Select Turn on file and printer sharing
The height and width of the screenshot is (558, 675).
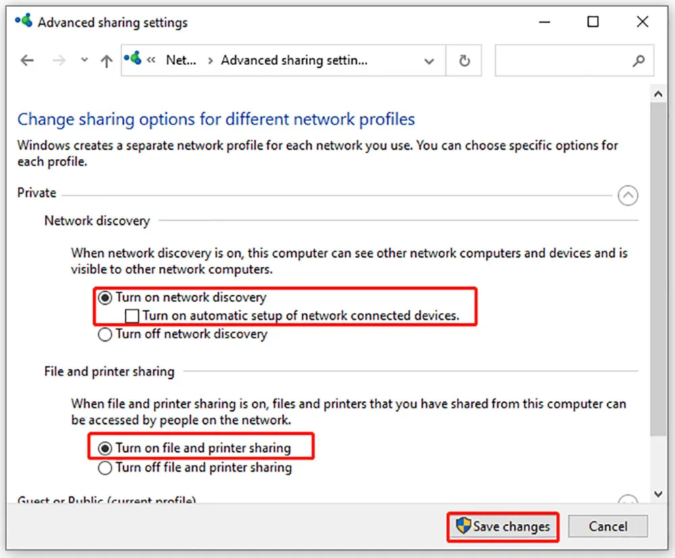[x=105, y=448]
